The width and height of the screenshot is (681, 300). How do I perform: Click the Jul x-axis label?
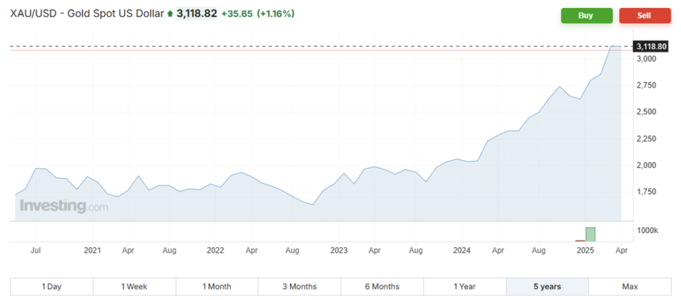pos(36,251)
